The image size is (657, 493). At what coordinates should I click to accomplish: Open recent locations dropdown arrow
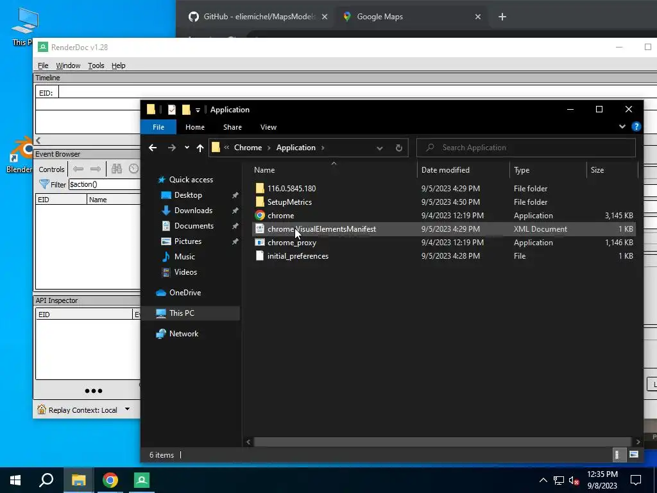point(187,148)
